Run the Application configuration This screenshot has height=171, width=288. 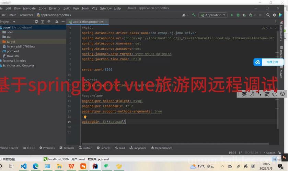coord(232,15)
